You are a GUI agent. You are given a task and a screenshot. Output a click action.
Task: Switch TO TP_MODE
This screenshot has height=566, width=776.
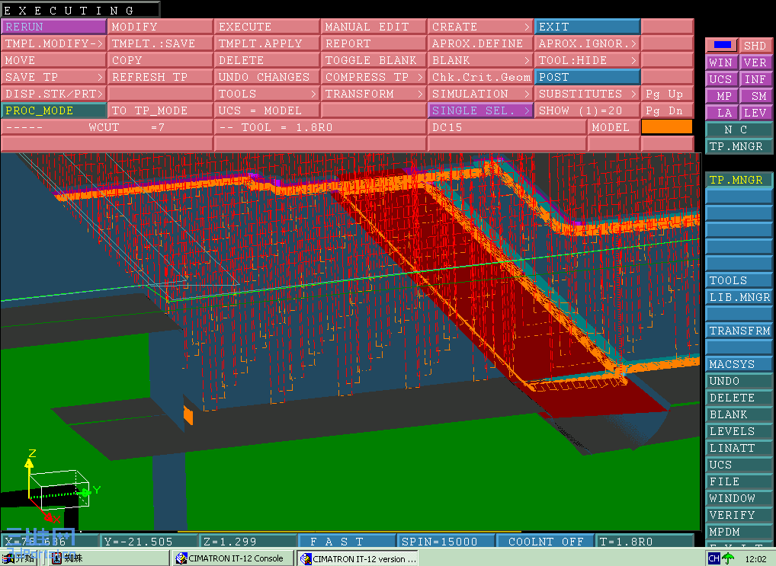tap(160, 110)
